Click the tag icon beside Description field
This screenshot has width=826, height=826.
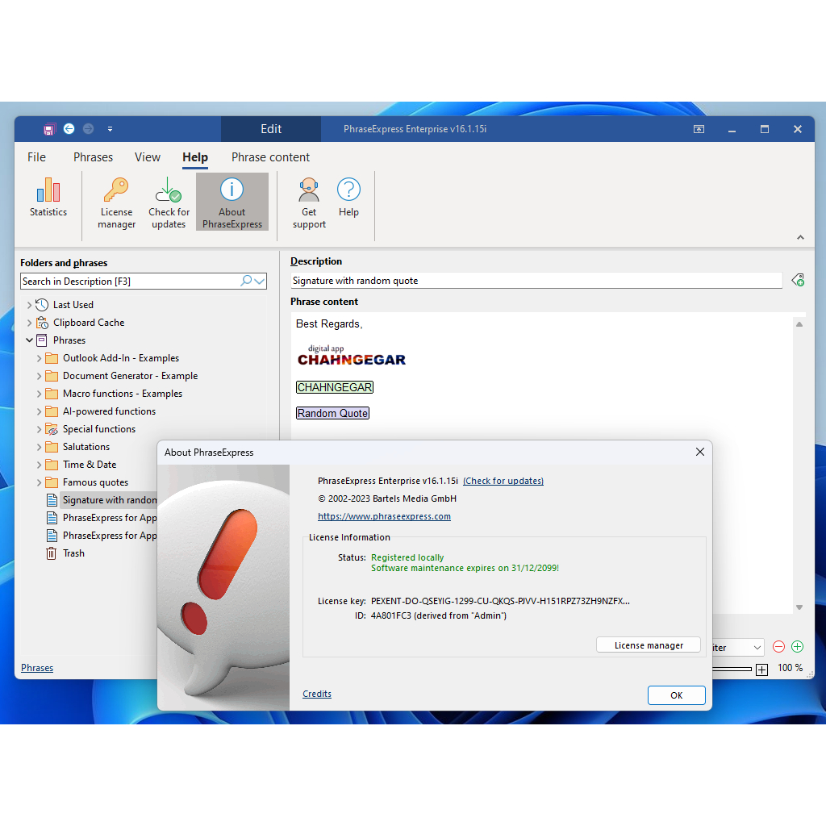pyautogui.click(x=798, y=280)
